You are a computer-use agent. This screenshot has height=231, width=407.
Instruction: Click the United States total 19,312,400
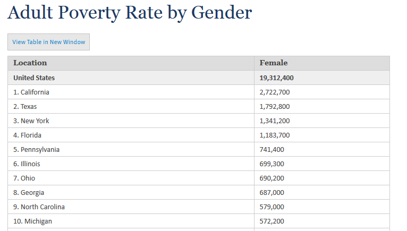click(x=277, y=78)
